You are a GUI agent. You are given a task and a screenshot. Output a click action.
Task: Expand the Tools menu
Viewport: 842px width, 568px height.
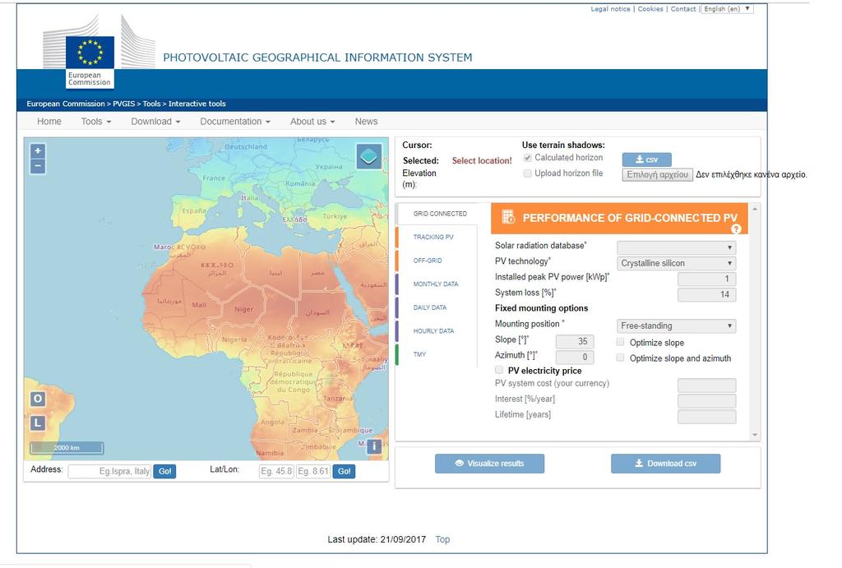click(x=96, y=122)
